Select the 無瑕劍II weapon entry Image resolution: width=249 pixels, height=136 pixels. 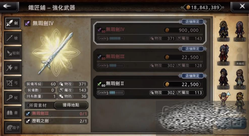coord(150,87)
